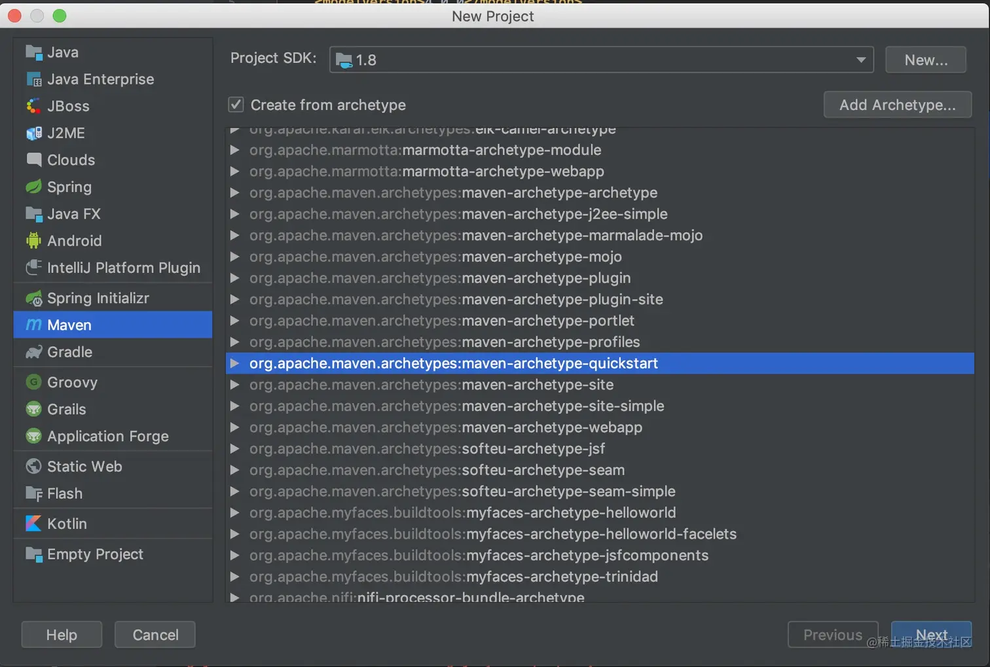
Task: Select maven-archetype-portlet archetype
Action: (600, 321)
